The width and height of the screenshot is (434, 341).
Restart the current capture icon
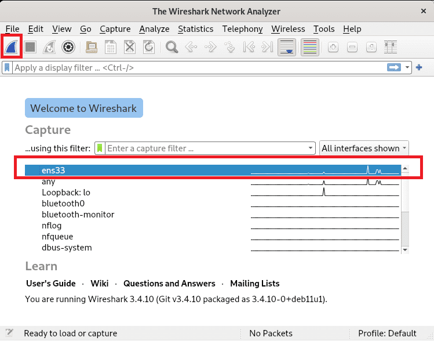coord(49,47)
